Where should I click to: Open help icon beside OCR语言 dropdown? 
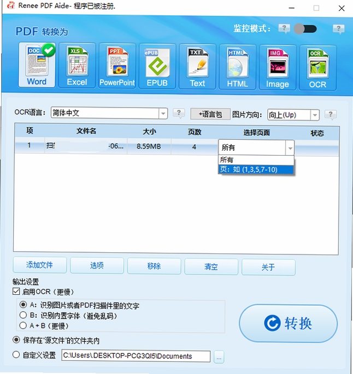pos(179,113)
